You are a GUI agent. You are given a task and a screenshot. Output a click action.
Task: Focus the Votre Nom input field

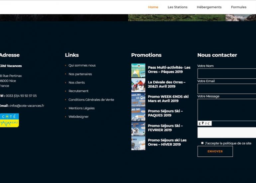tap(227, 74)
